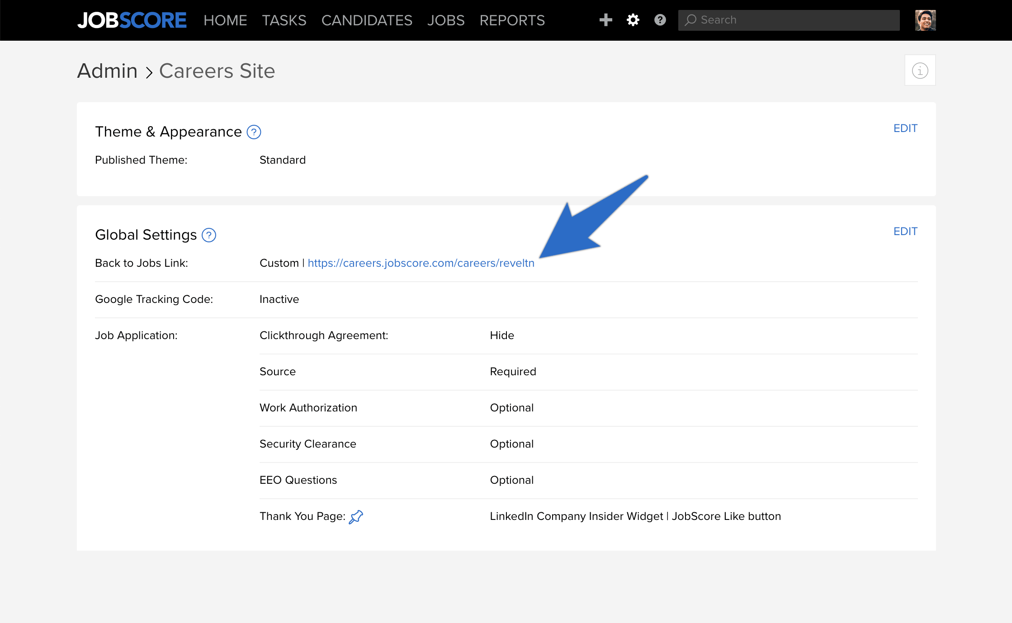The width and height of the screenshot is (1012, 623).
Task: Click 'Optional' value for Security Clearance
Action: pyautogui.click(x=511, y=444)
